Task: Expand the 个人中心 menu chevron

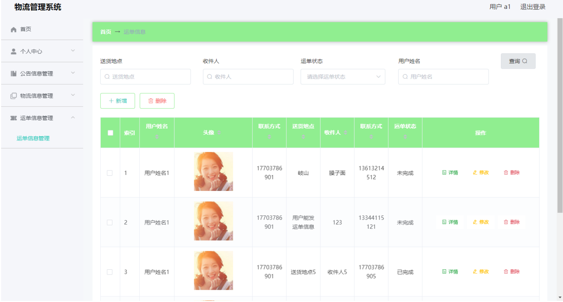Action: tap(73, 51)
